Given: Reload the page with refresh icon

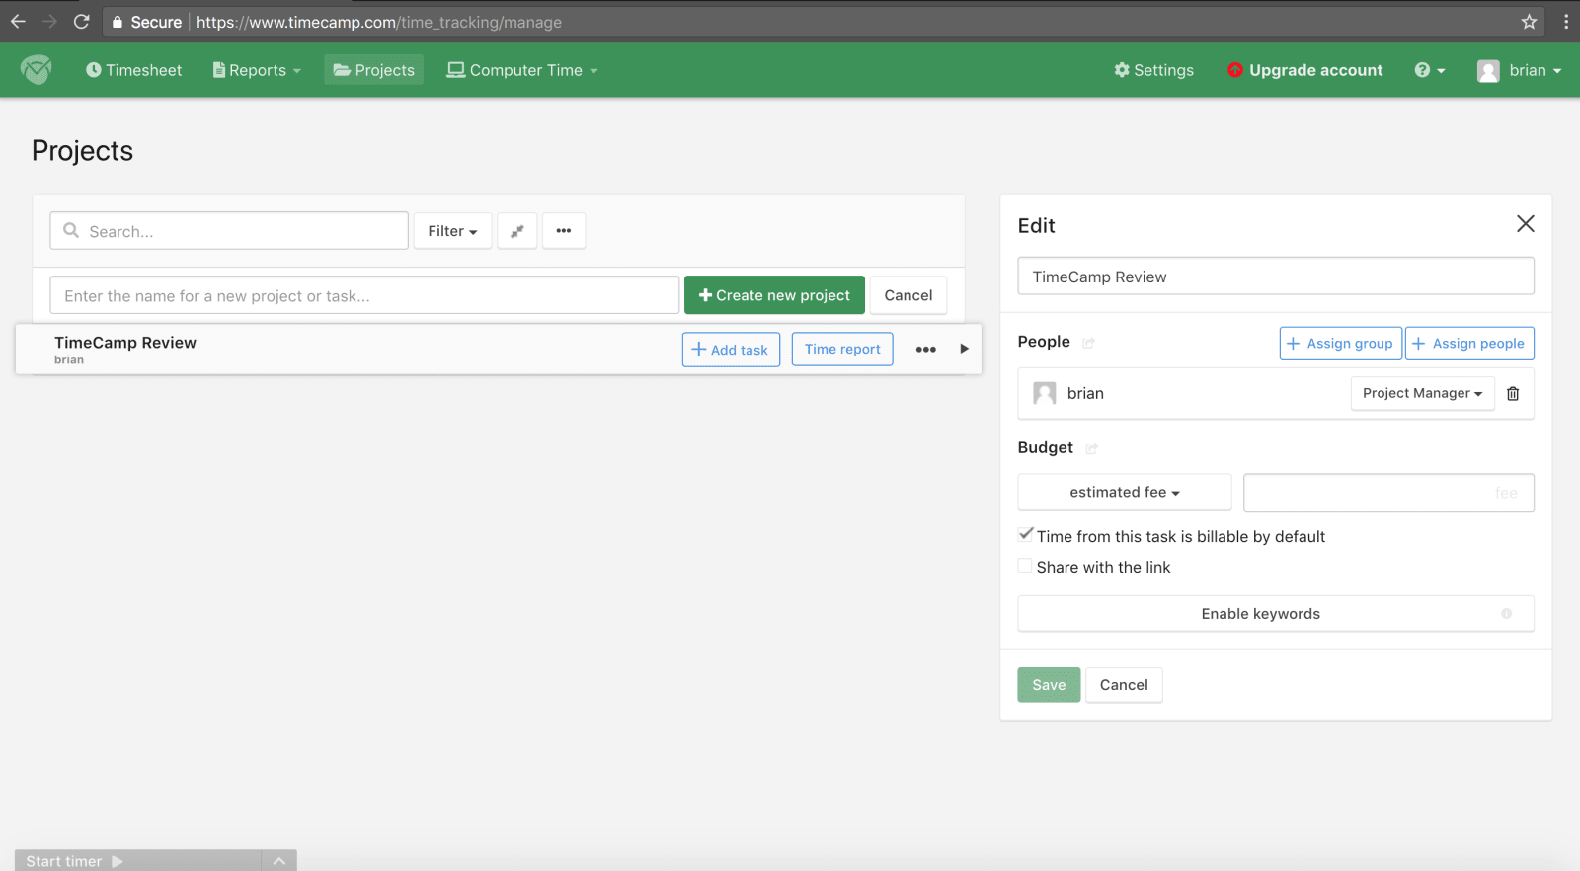Looking at the screenshot, I should point(82,22).
